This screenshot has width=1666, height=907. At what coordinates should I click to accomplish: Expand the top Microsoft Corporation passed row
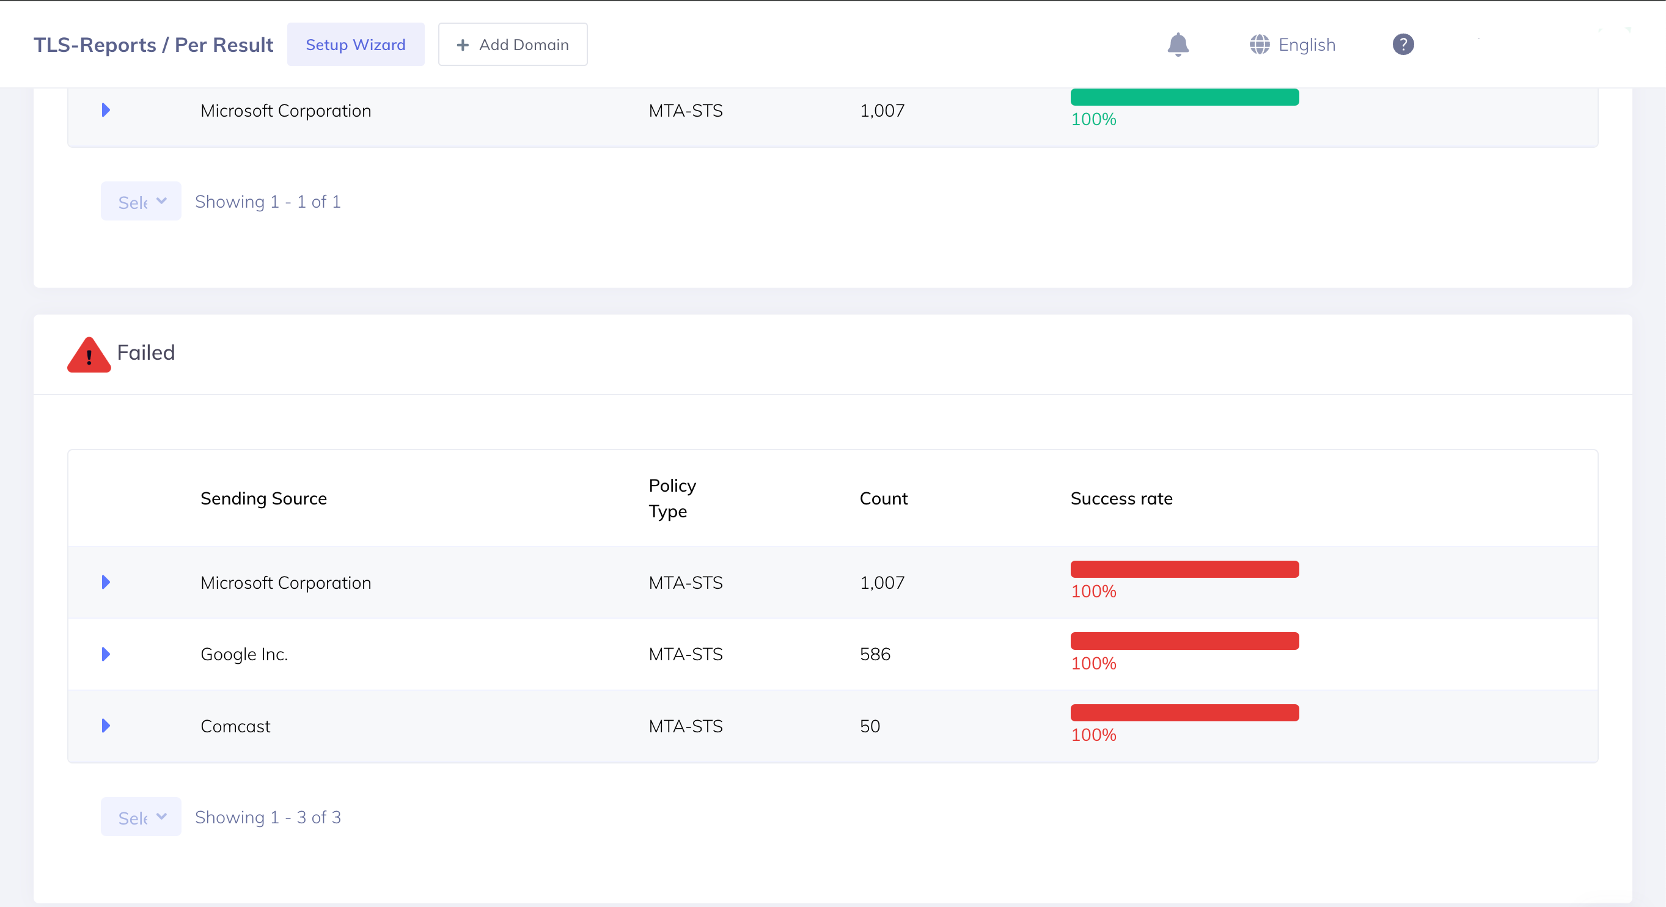click(x=106, y=111)
